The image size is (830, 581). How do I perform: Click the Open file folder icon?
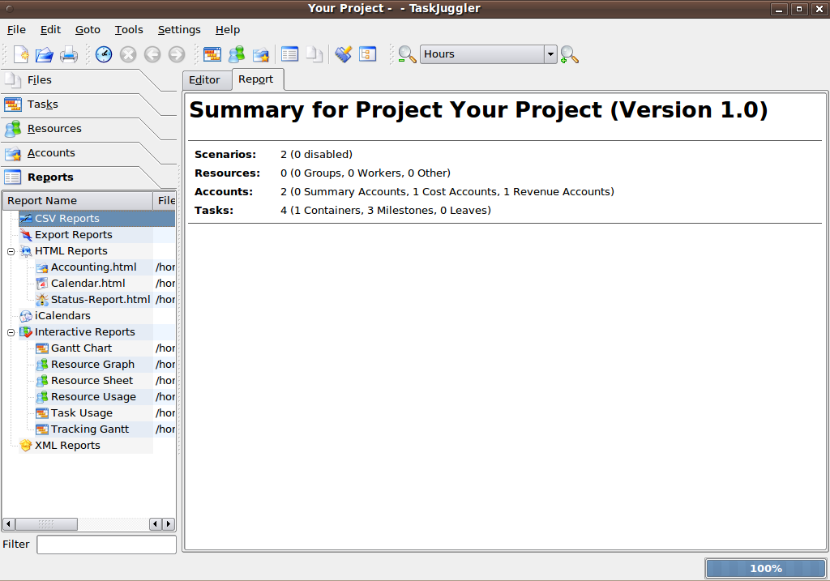pos(45,54)
